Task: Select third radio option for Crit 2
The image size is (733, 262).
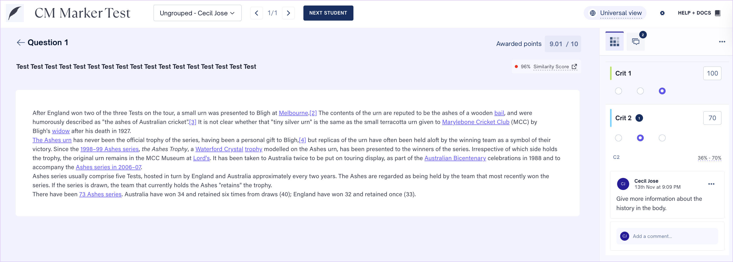Action: (x=662, y=138)
